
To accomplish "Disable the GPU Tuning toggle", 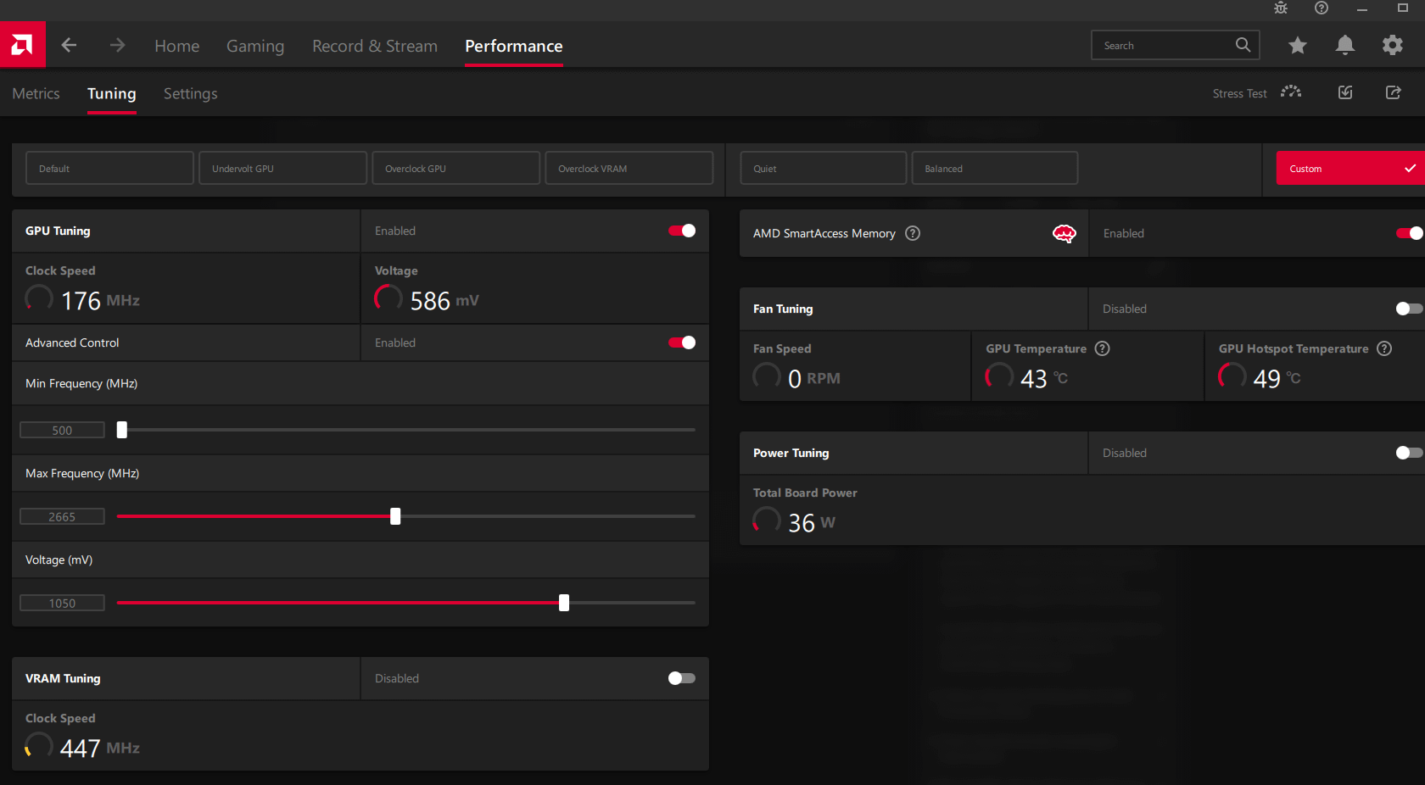I will (682, 231).
